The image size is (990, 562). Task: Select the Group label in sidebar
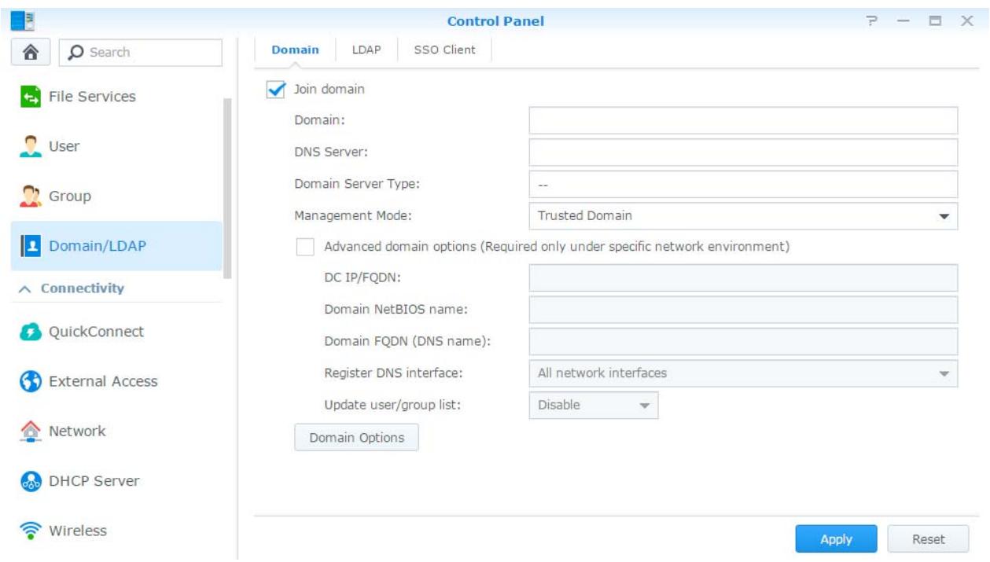tap(71, 197)
